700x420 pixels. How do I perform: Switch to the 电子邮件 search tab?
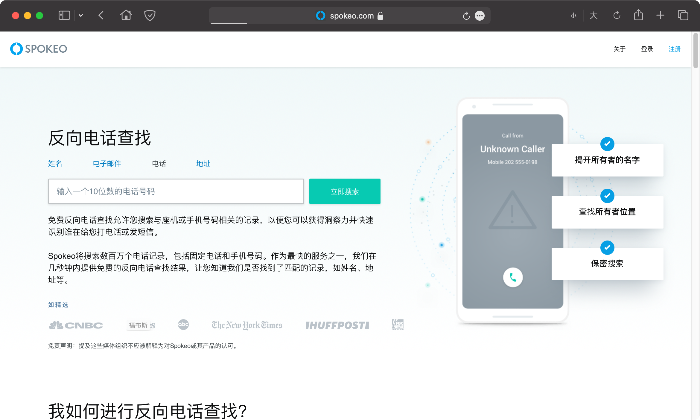[107, 164]
